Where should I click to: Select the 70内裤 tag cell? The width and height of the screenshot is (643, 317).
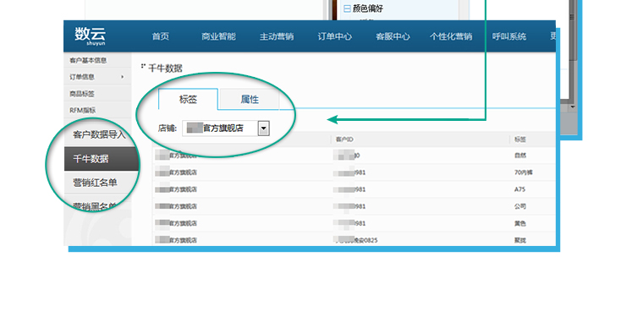(x=523, y=172)
